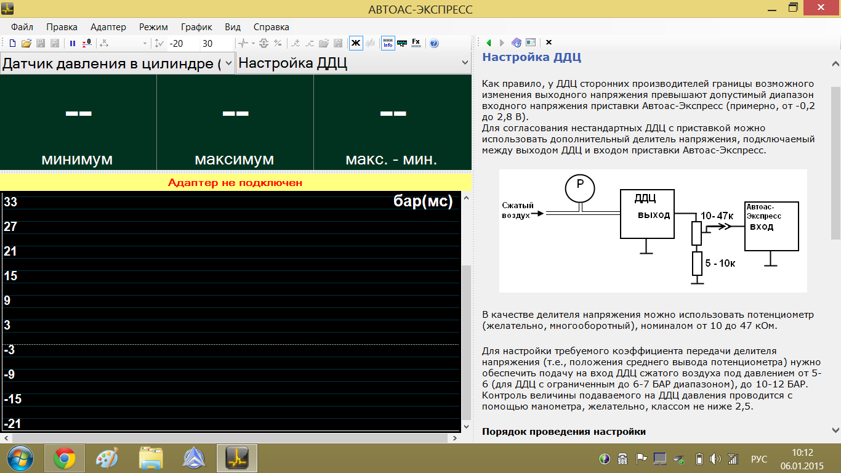Open File Explorer from the taskbar

pyautogui.click(x=151, y=458)
